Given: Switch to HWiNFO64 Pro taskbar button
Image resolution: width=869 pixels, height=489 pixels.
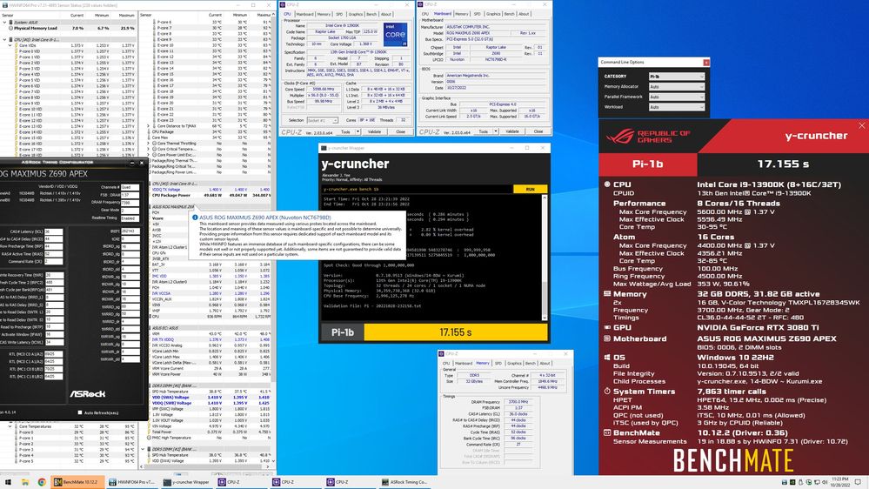Looking at the screenshot, I should click(132, 482).
